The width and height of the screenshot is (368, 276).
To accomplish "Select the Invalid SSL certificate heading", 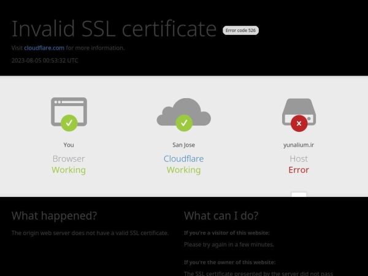I will [x=114, y=29].
